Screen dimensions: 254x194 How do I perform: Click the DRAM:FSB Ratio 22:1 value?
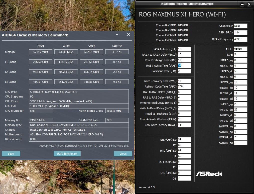(117, 120)
